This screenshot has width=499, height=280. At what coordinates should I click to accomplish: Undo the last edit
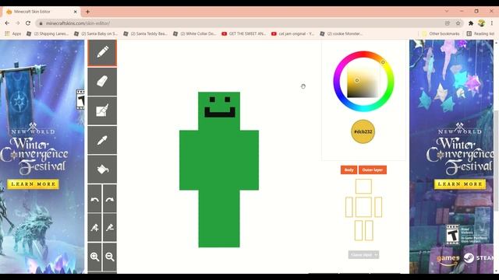[94, 199]
